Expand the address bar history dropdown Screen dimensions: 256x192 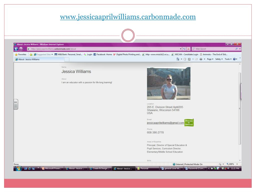(180, 49)
